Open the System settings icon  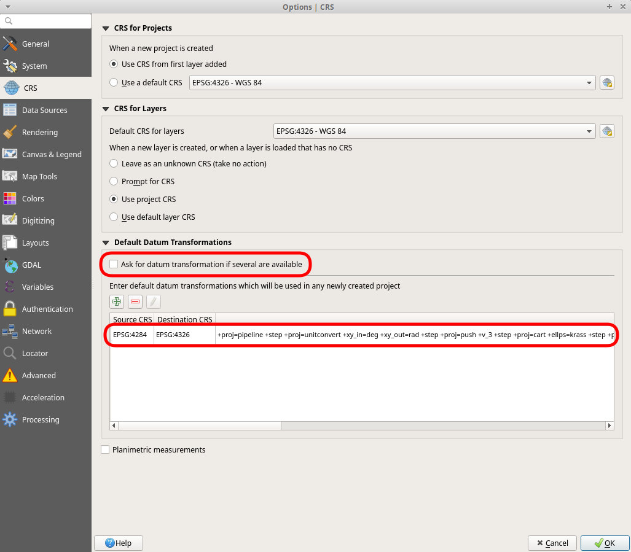pos(10,66)
